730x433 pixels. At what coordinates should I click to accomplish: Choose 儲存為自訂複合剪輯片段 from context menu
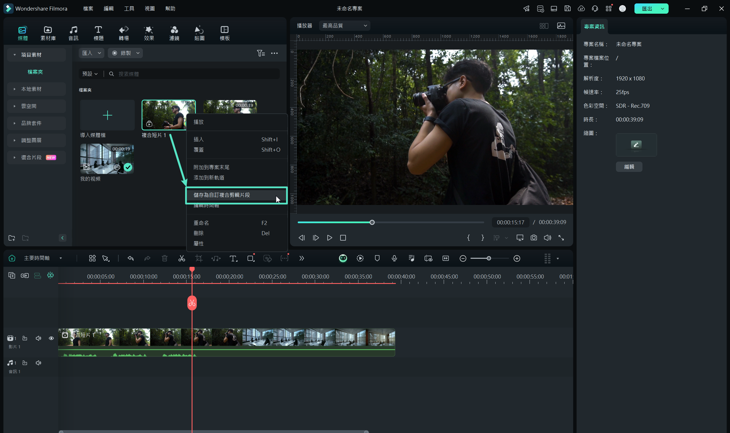pyautogui.click(x=236, y=195)
